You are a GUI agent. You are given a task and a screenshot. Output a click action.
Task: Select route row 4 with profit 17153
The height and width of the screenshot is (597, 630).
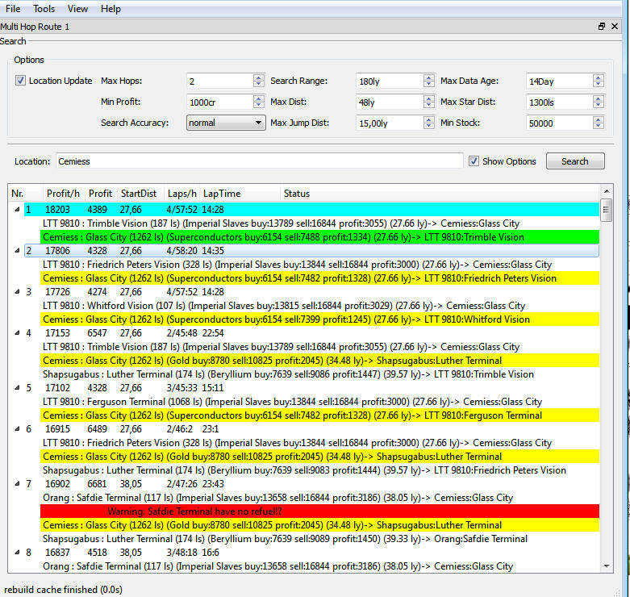coord(311,332)
